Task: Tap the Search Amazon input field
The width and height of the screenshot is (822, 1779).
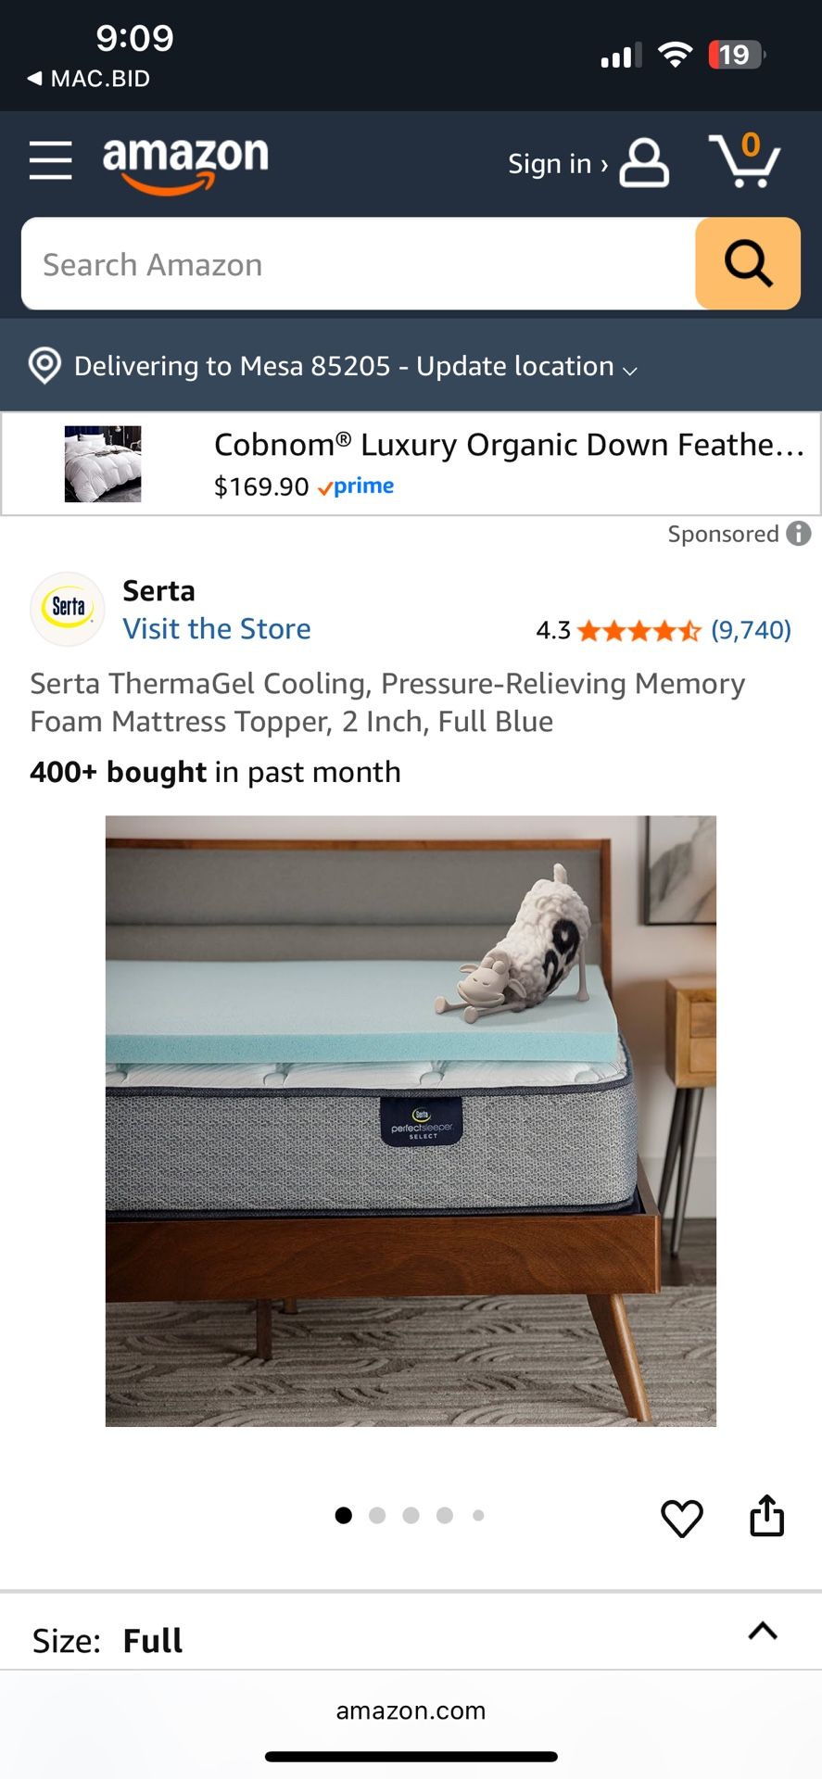Action: click(359, 263)
